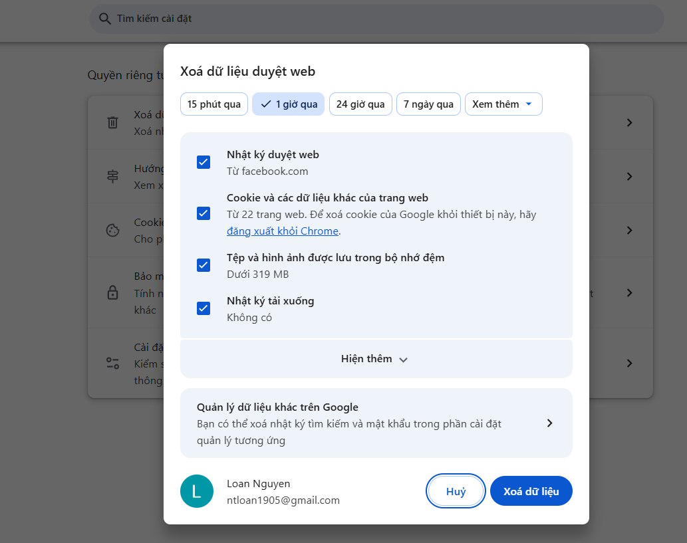687x543 pixels.
Task: Open chevron of the Privacy Guide settings row
Action: pos(630,177)
